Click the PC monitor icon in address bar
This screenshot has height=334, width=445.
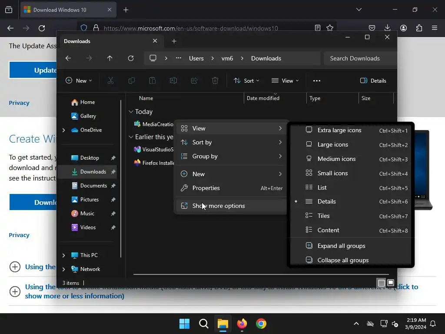pyautogui.click(x=153, y=58)
